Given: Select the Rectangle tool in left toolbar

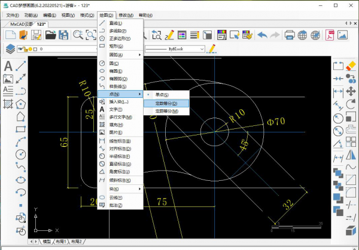Looking at the screenshot, I should (x=20, y=129).
